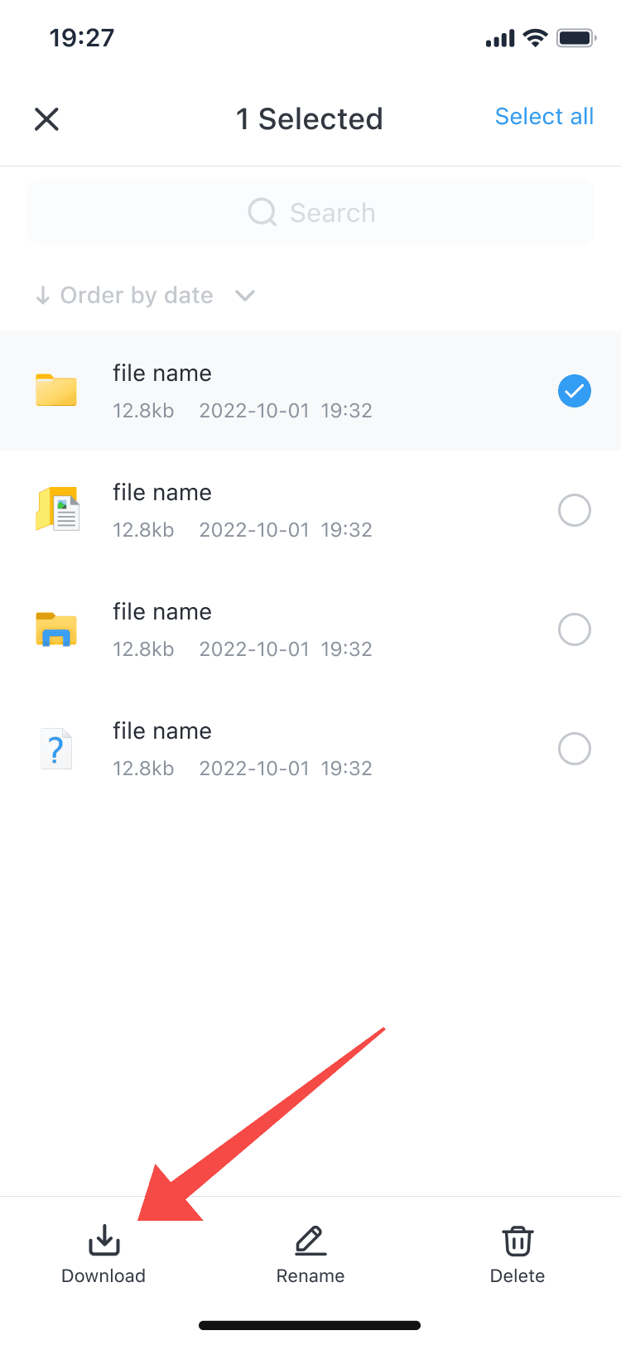Tap the search magnifier icon
The width and height of the screenshot is (621, 1345).
[x=262, y=212]
